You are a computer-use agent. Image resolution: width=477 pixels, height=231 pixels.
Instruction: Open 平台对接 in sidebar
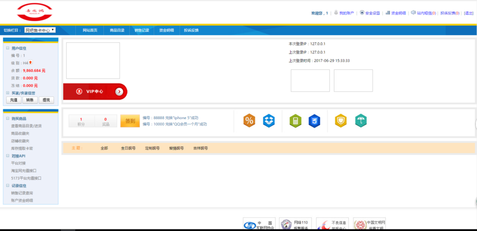pyautogui.click(x=18, y=163)
